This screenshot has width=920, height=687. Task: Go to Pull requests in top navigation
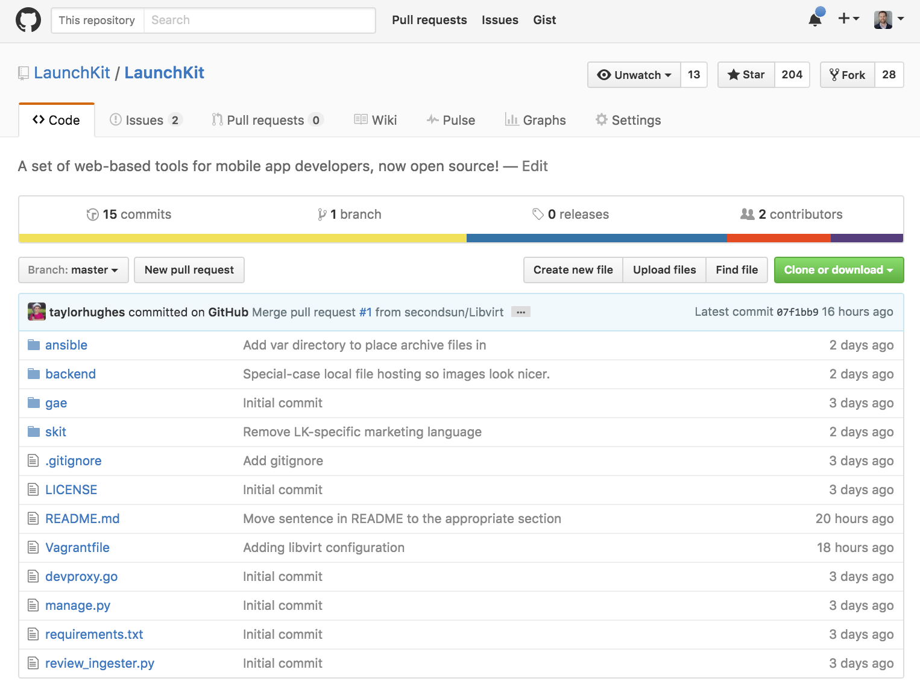(429, 20)
